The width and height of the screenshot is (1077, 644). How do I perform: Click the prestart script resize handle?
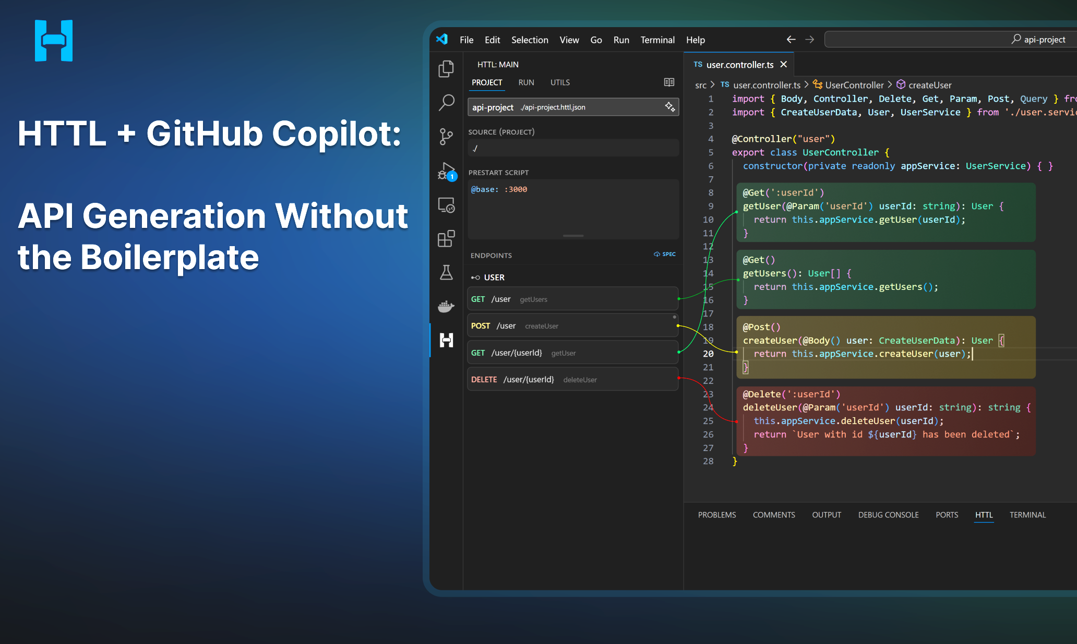573,236
